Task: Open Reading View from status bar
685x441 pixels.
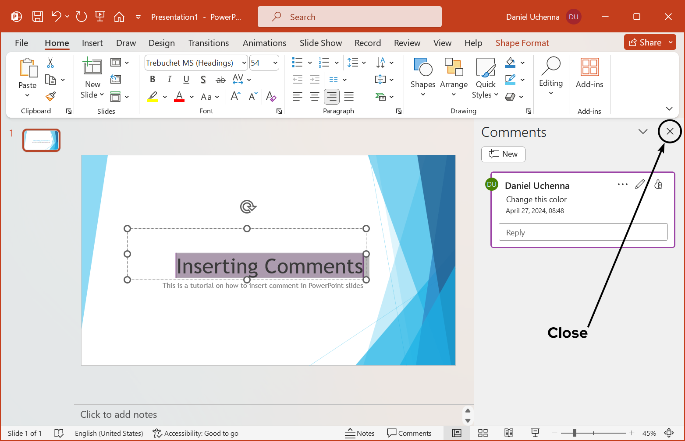Action: [509, 433]
